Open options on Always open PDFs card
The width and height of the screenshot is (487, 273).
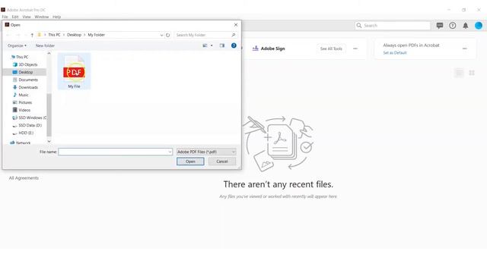[x=465, y=49]
